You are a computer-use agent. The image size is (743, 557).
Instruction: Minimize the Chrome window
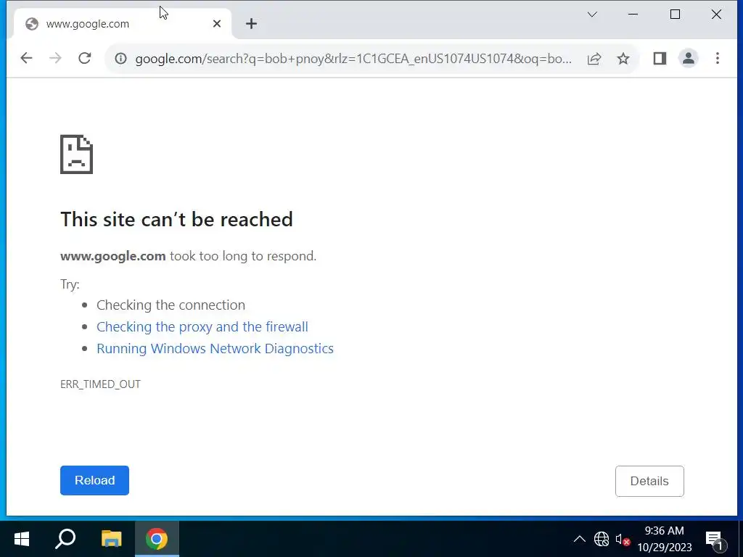pyautogui.click(x=633, y=15)
